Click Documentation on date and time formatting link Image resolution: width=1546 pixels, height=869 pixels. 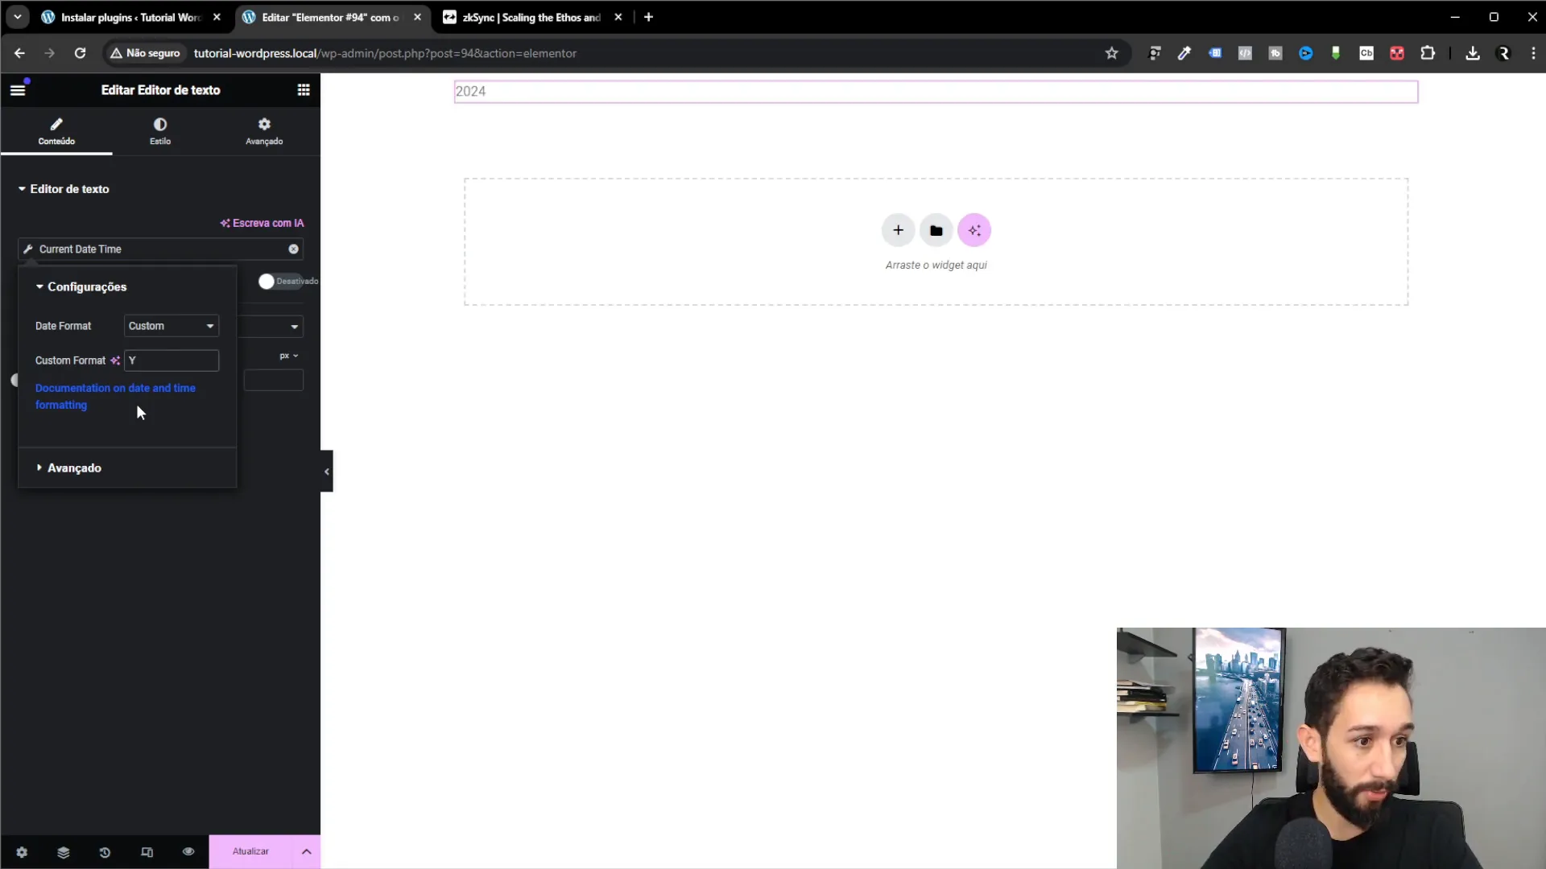point(114,396)
